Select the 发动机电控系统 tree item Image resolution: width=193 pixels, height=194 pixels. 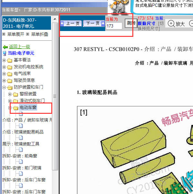click(x=28, y=67)
